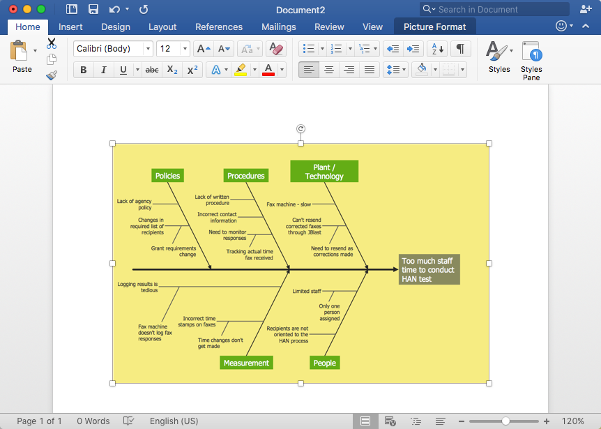Open the Styles Pane
This screenshot has height=429, width=601.
531,61
